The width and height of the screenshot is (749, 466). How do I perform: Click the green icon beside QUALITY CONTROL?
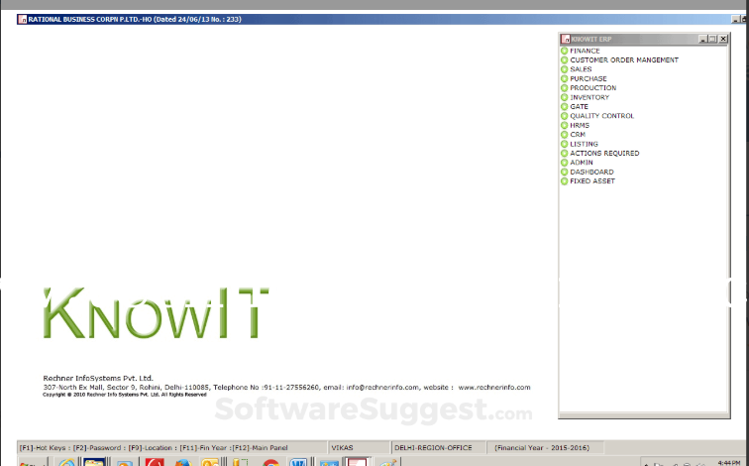pyautogui.click(x=564, y=116)
